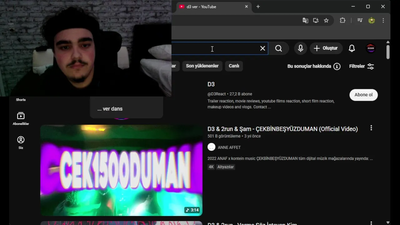The height and width of the screenshot is (225, 400).
Task: Open the account avatar menu
Action: click(x=371, y=48)
